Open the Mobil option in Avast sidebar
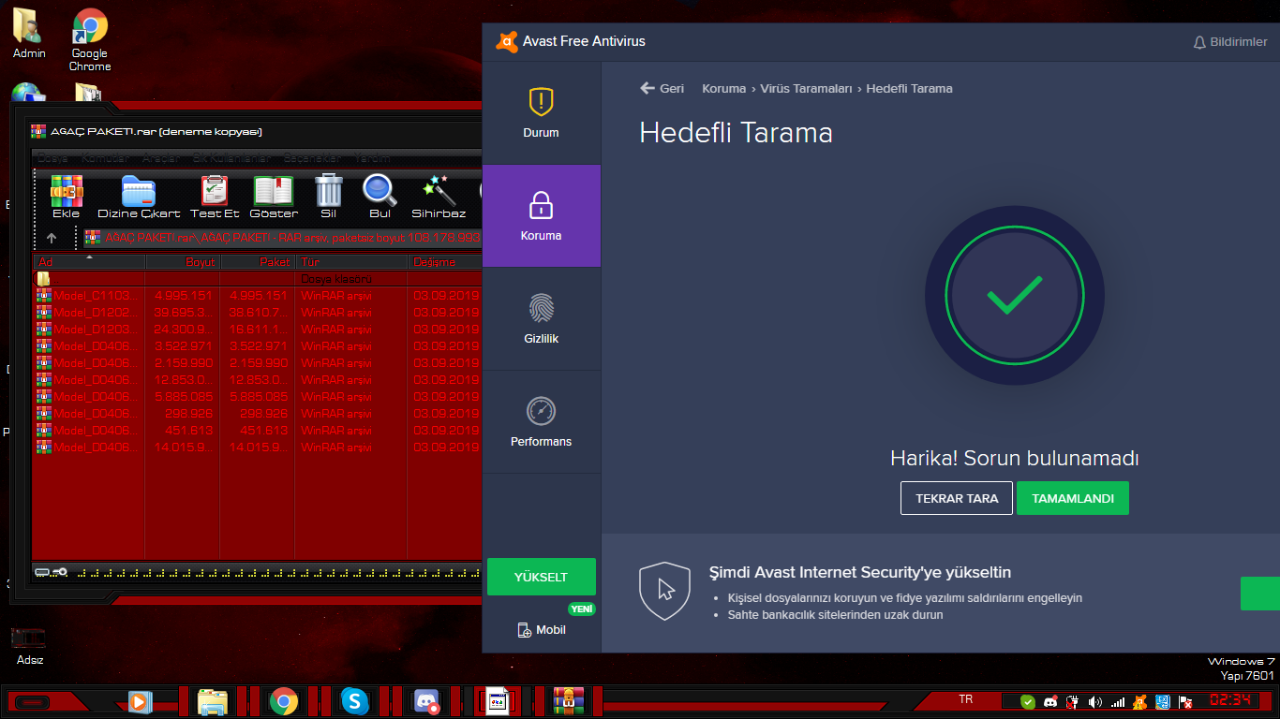Image resolution: width=1280 pixels, height=719 pixels. click(x=542, y=630)
